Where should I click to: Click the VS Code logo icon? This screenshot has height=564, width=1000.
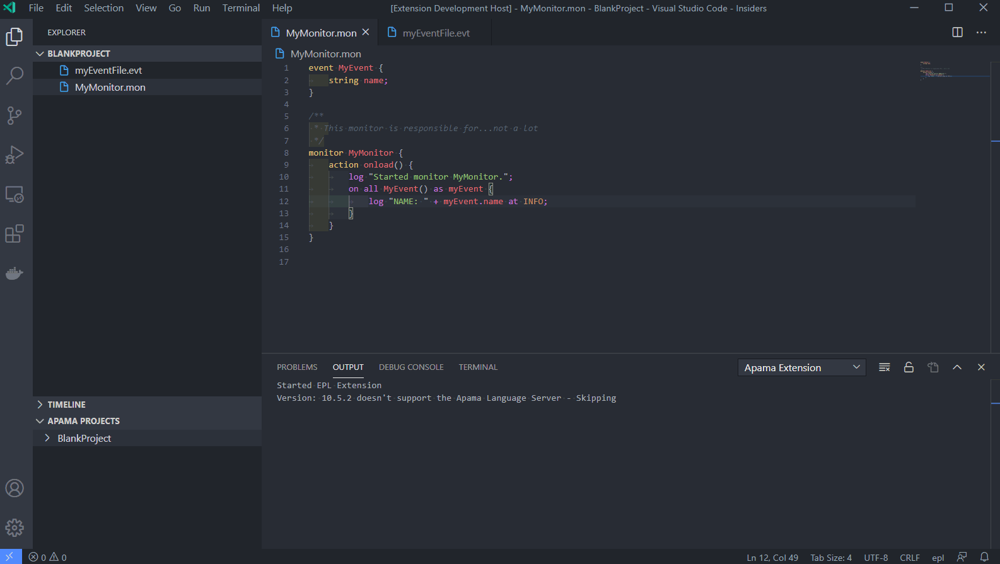click(x=10, y=8)
